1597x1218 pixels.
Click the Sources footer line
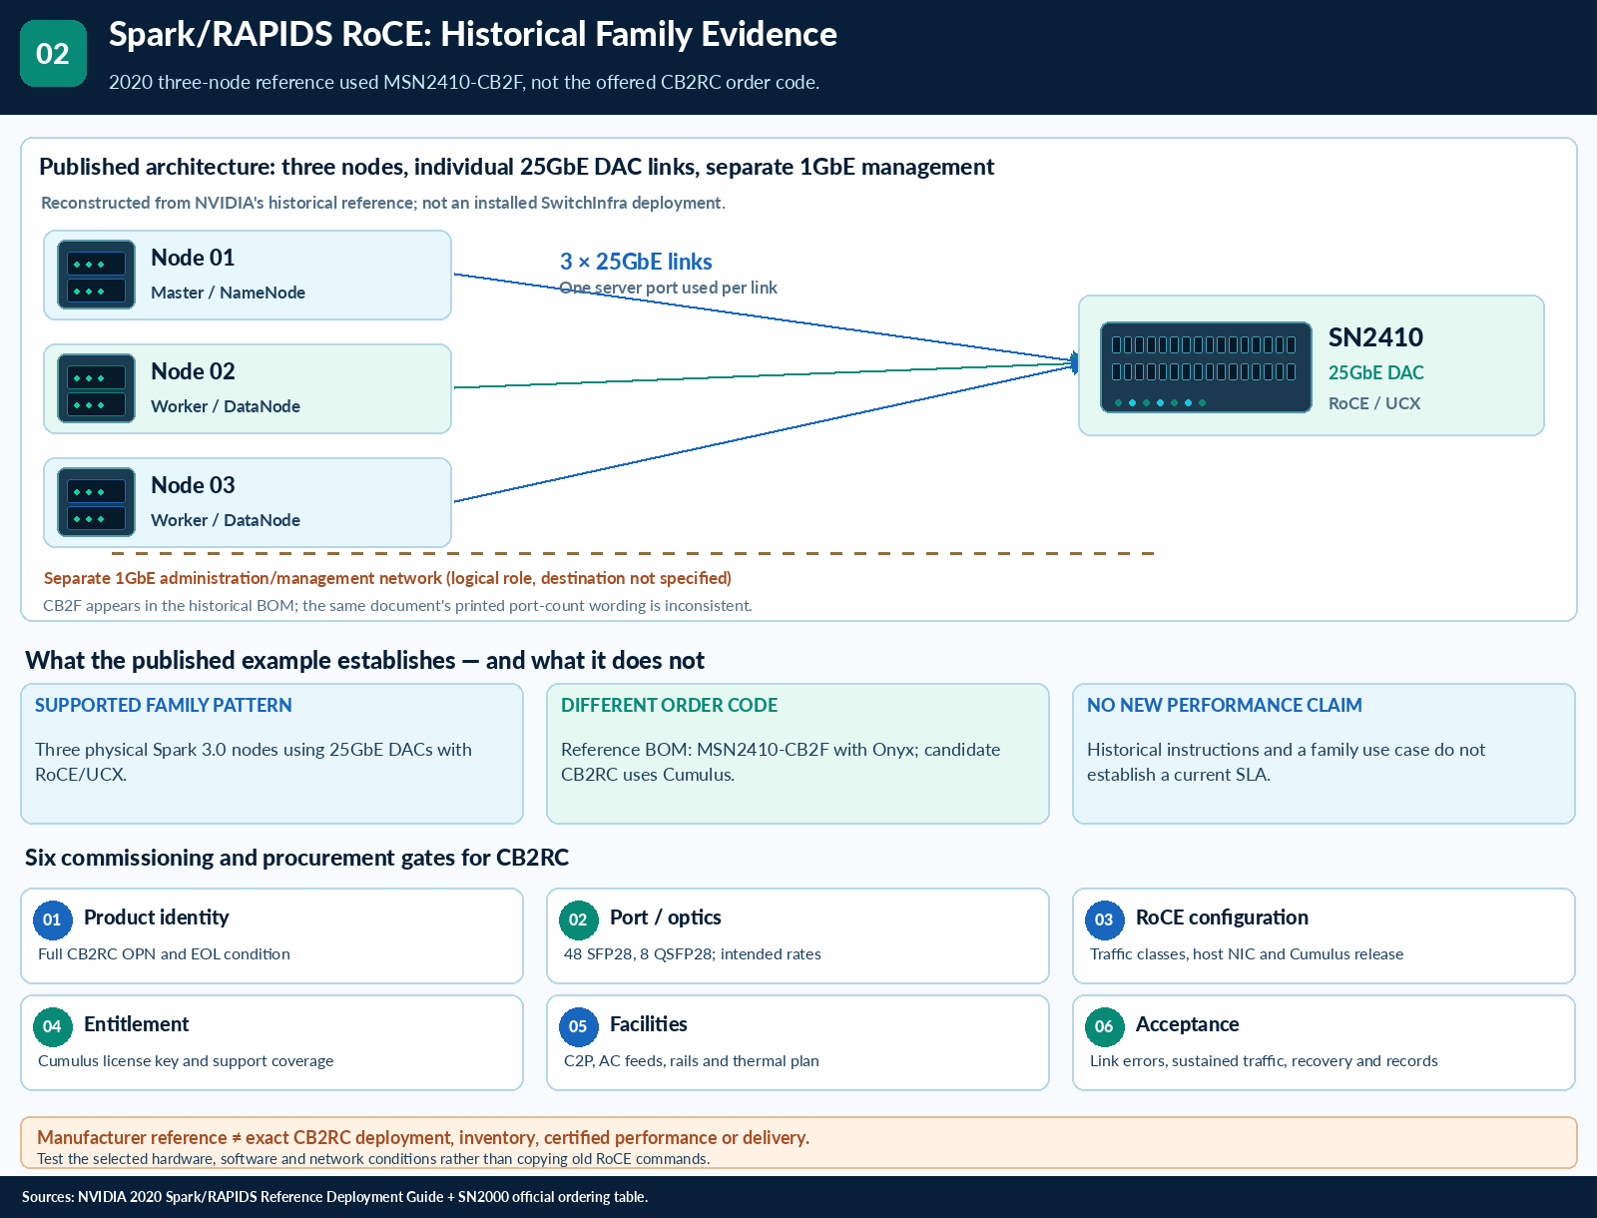point(334,1196)
